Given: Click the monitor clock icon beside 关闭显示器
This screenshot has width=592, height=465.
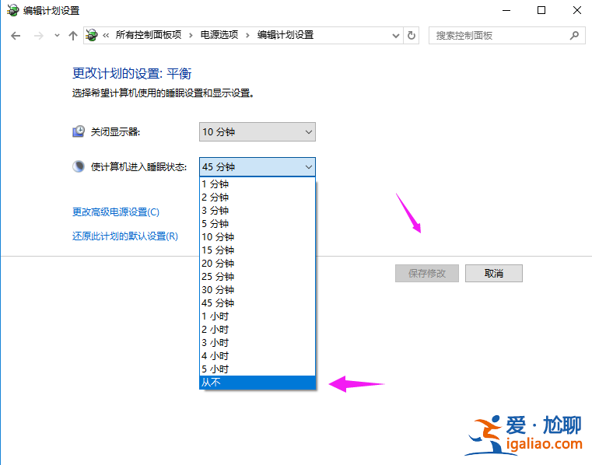Looking at the screenshot, I should tap(79, 131).
